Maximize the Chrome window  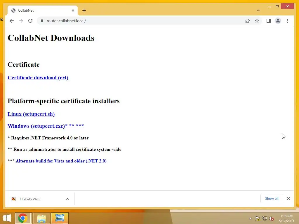(277, 6)
